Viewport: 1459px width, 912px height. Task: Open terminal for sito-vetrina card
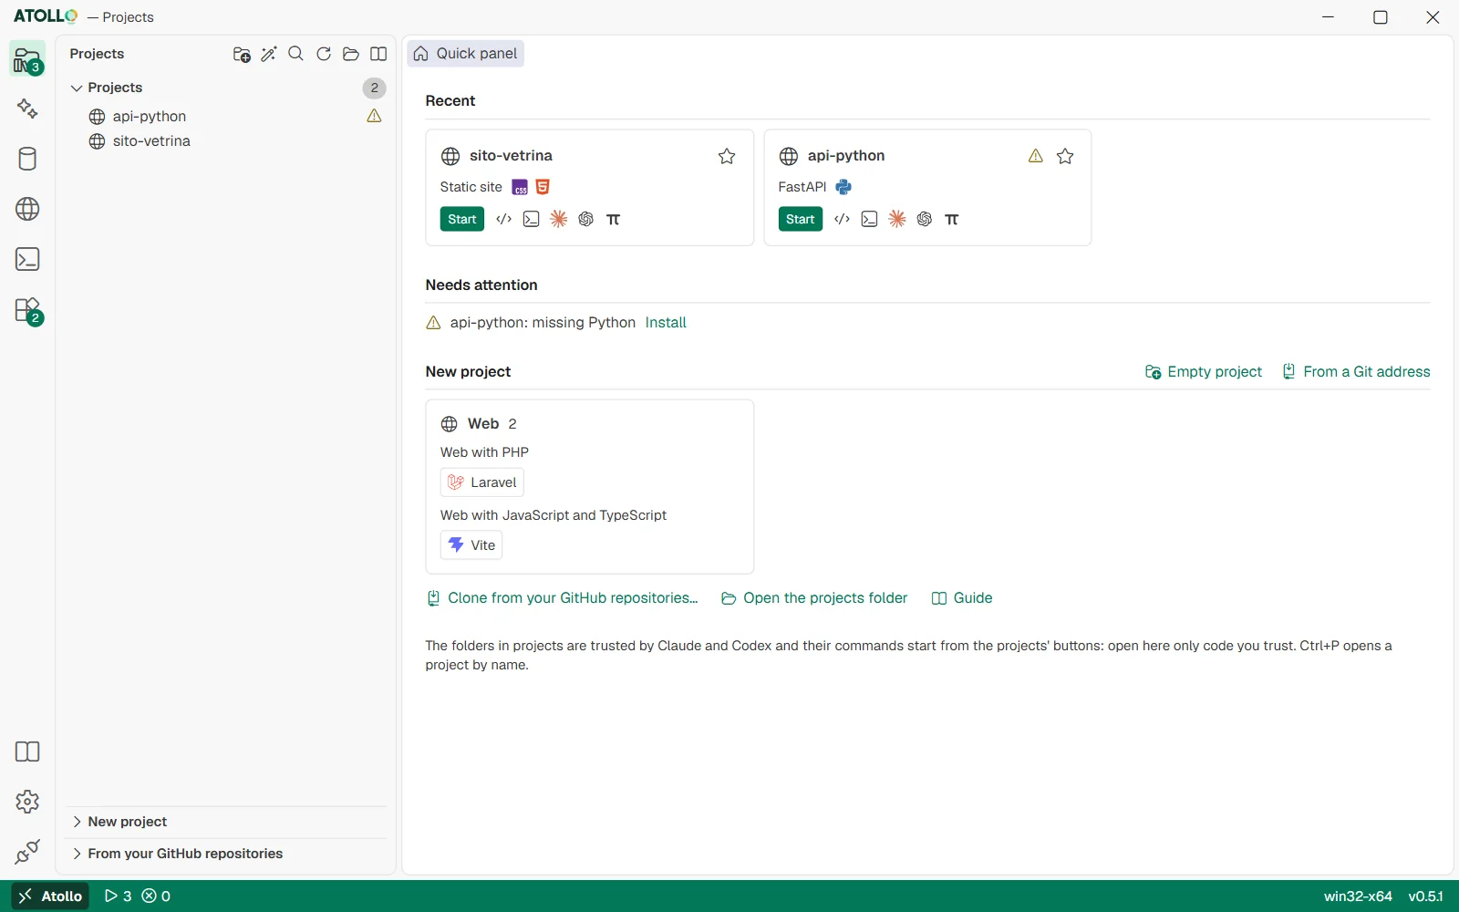(532, 219)
